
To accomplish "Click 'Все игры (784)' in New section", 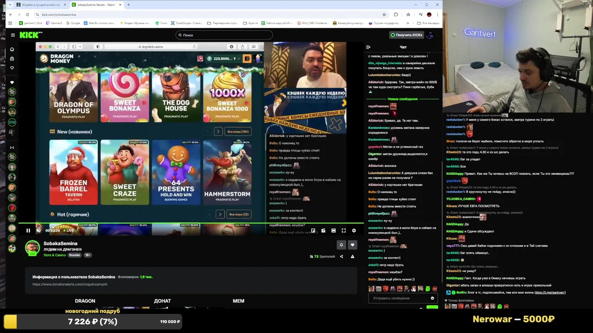I will pos(239,131).
